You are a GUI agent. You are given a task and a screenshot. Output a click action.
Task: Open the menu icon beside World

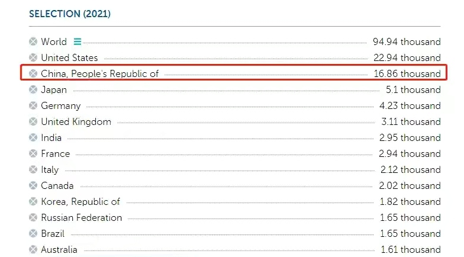pyautogui.click(x=78, y=42)
